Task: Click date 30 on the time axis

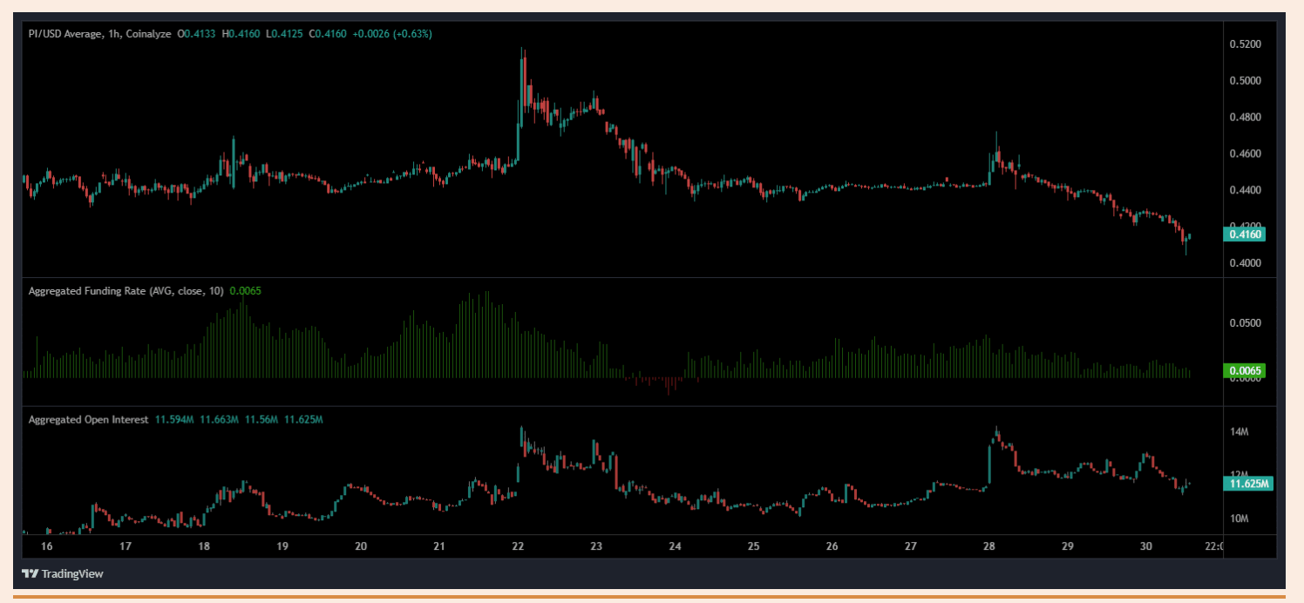Action: tap(1146, 546)
